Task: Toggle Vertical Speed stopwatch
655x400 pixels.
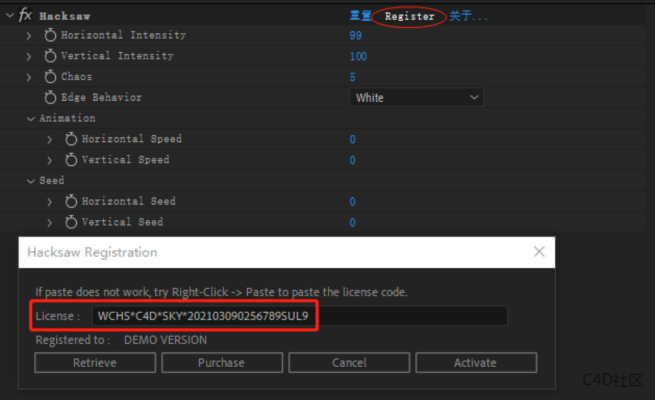Action: point(71,160)
